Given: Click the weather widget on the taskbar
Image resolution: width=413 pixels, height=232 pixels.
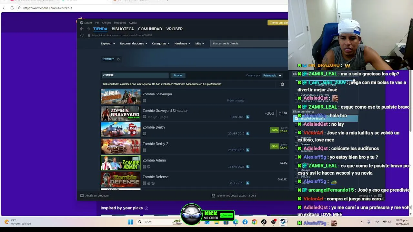Looking at the screenshot, I should [x=17, y=222].
